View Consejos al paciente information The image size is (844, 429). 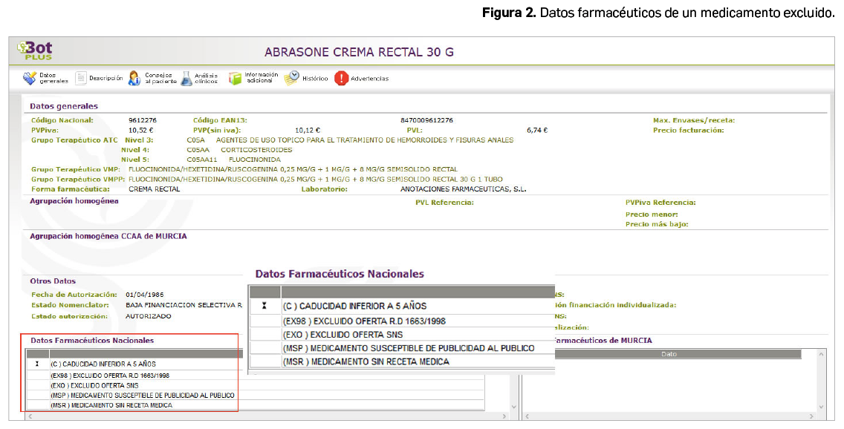pyautogui.click(x=152, y=77)
